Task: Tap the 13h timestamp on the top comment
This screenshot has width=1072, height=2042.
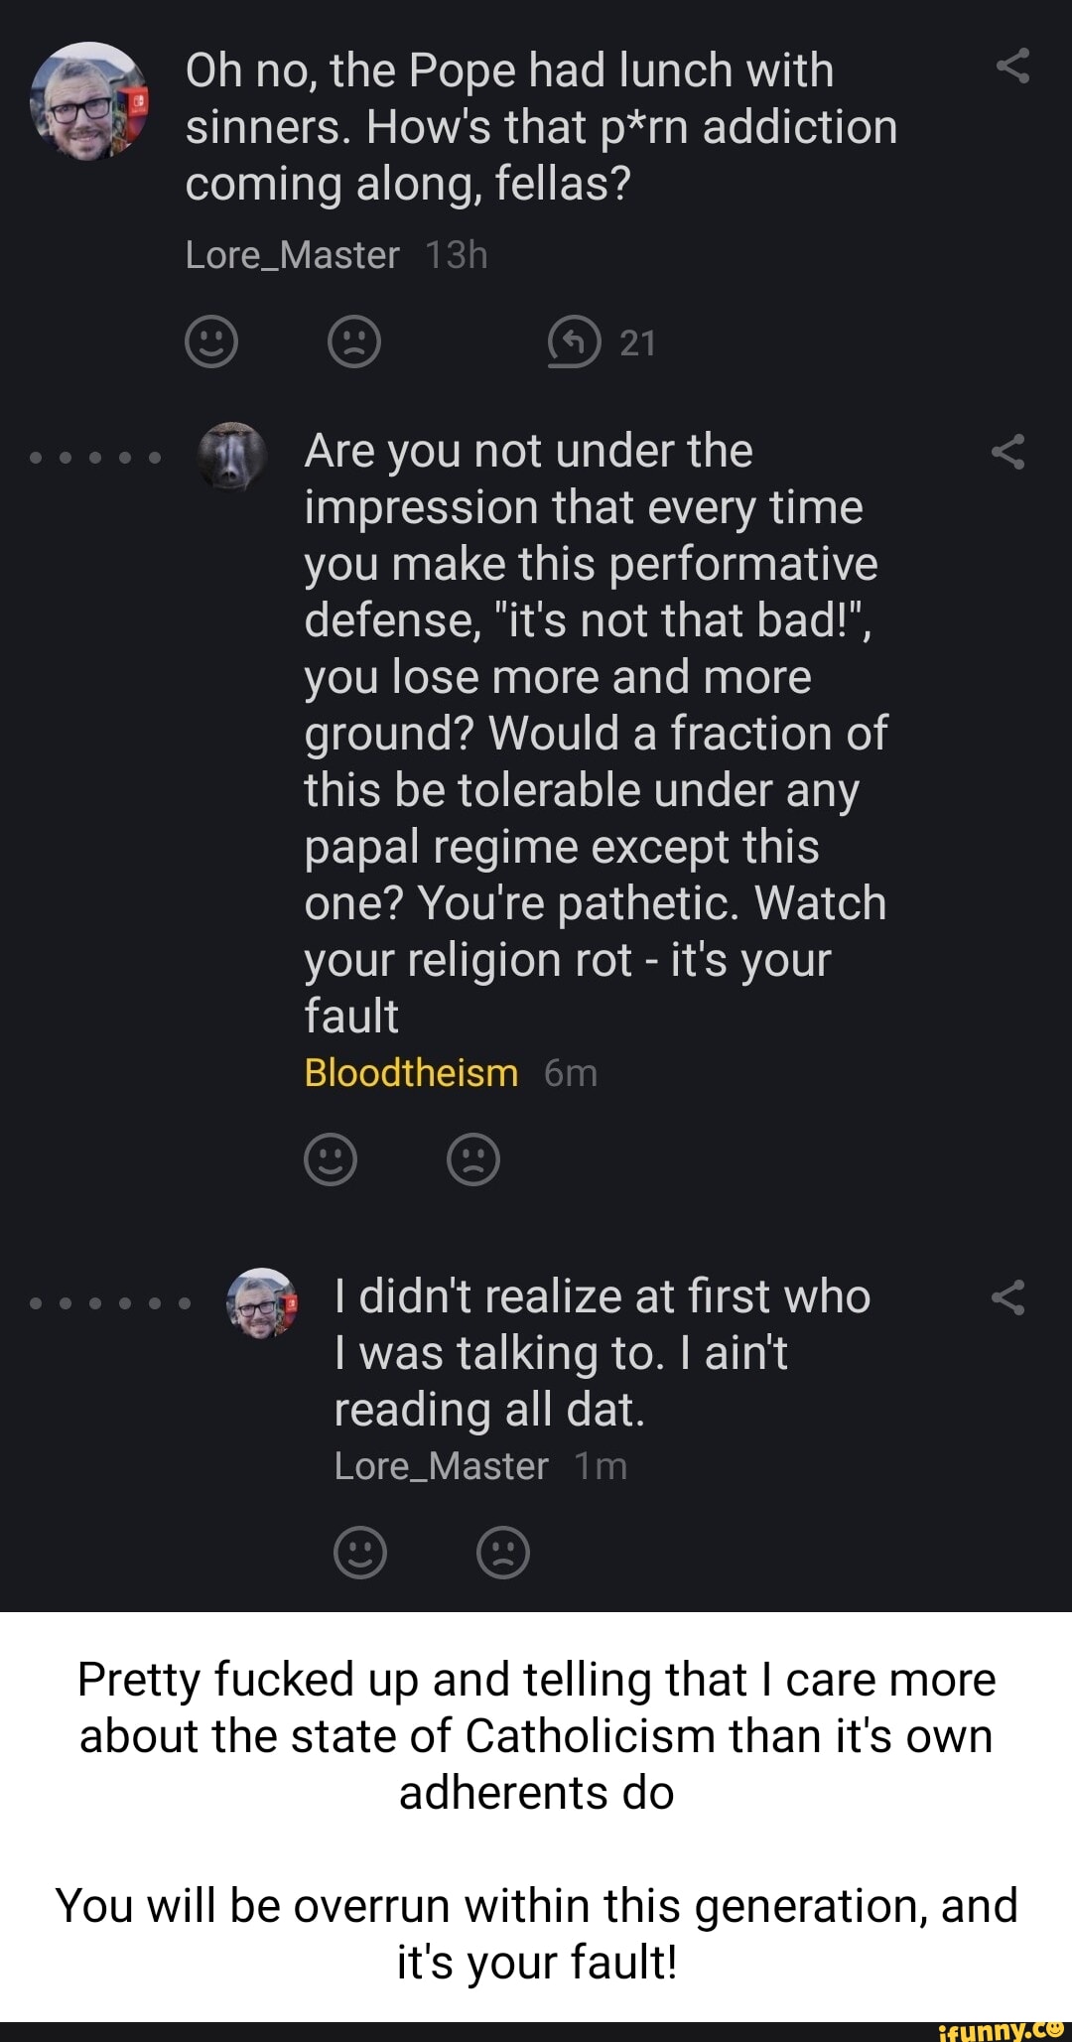Action: [x=457, y=255]
